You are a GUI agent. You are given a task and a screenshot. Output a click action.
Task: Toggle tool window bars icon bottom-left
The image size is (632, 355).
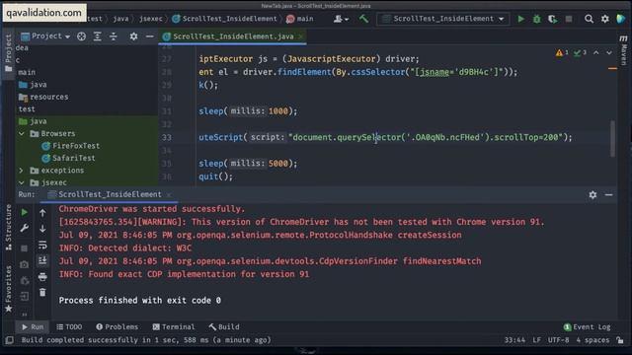click(x=9, y=340)
